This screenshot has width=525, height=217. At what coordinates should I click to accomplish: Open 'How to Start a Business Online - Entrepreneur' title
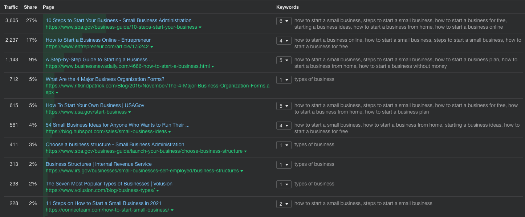pyautogui.click(x=98, y=40)
